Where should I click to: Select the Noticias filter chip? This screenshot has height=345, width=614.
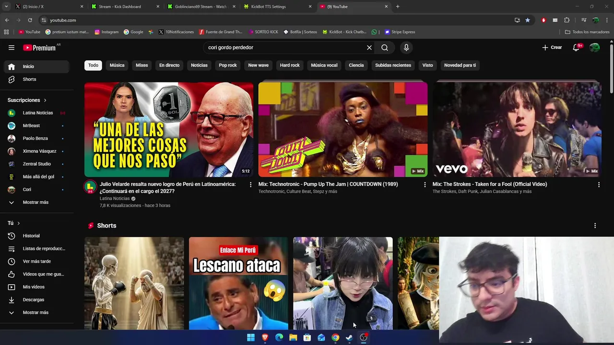pos(199,65)
